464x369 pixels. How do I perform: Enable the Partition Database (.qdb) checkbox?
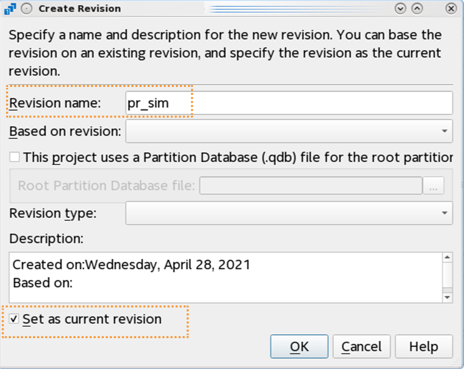tap(15, 157)
